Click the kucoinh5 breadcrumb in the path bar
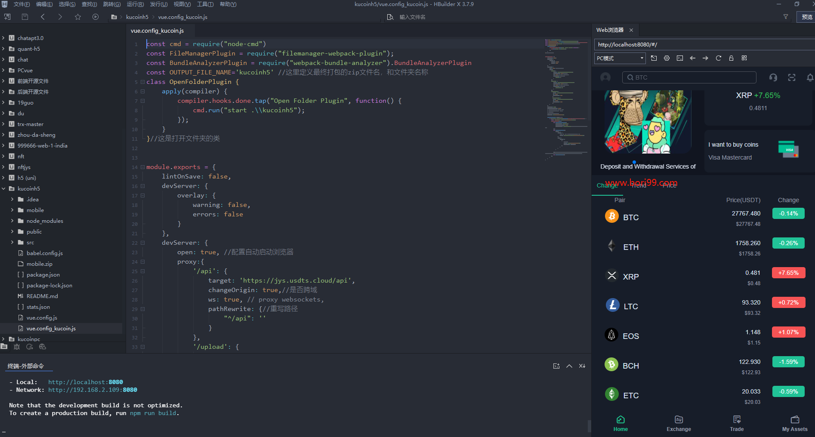 click(x=137, y=17)
